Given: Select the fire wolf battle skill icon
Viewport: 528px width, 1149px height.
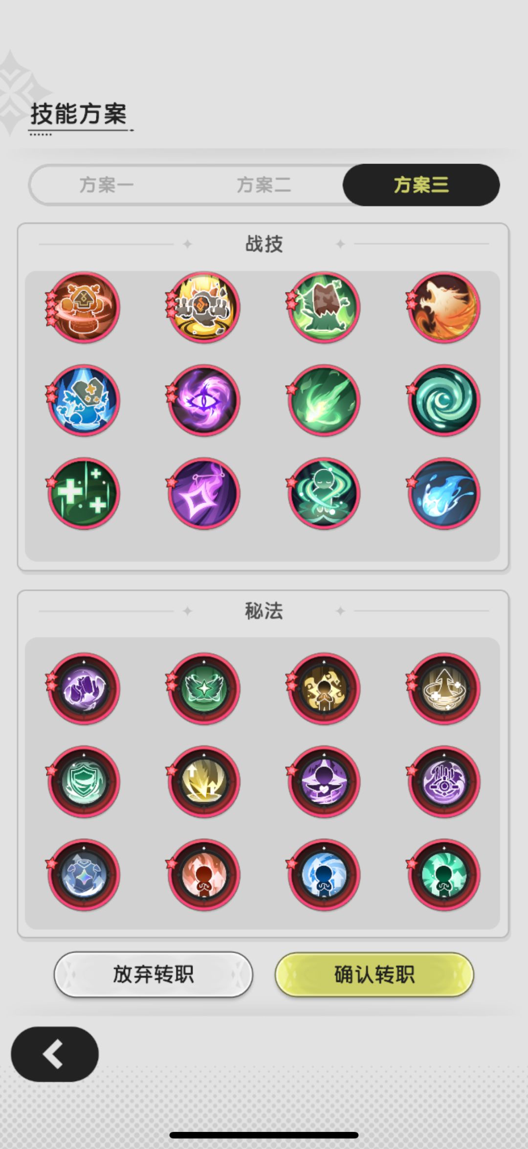Looking at the screenshot, I should pos(444,307).
